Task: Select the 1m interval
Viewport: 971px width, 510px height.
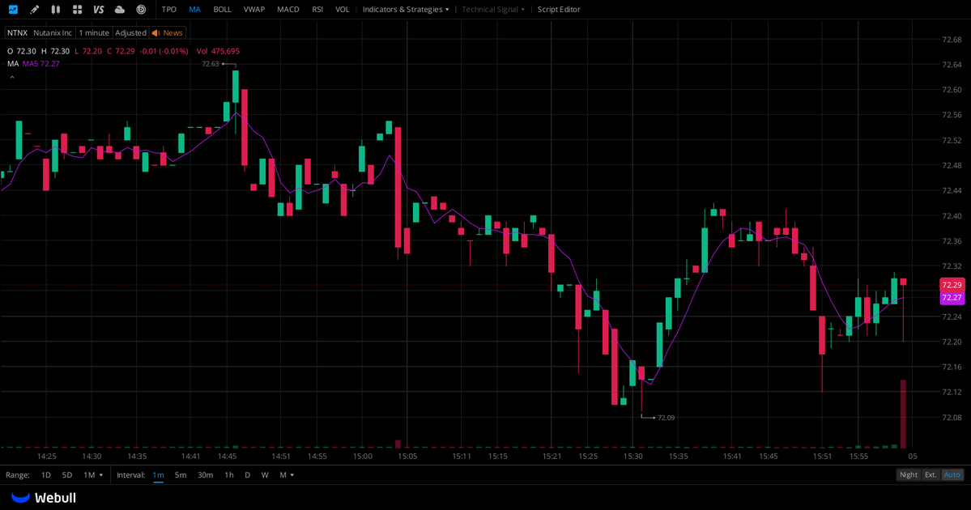Action: [x=159, y=474]
